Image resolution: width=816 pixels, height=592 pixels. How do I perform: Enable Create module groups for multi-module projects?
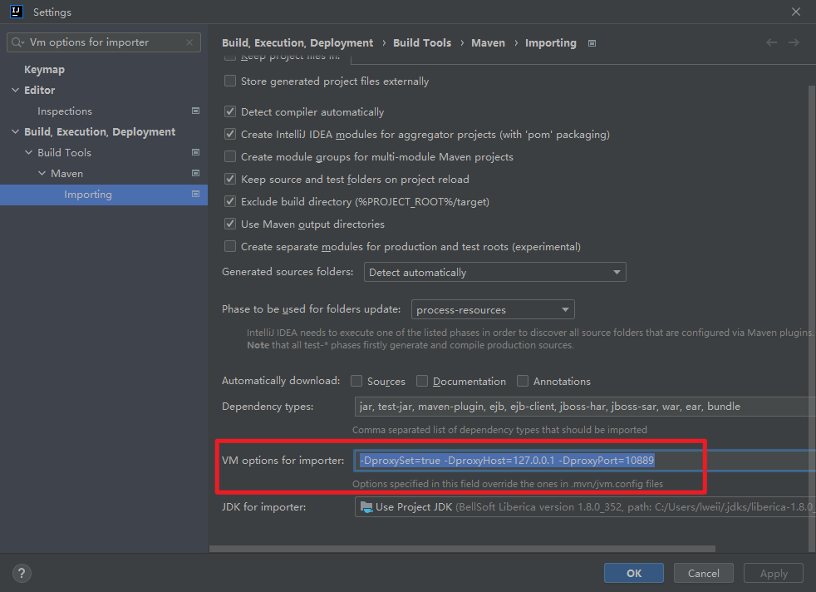pos(230,156)
